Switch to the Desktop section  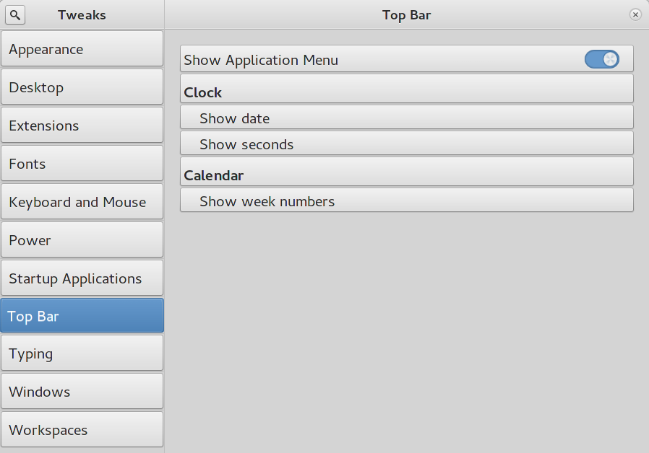(82, 87)
